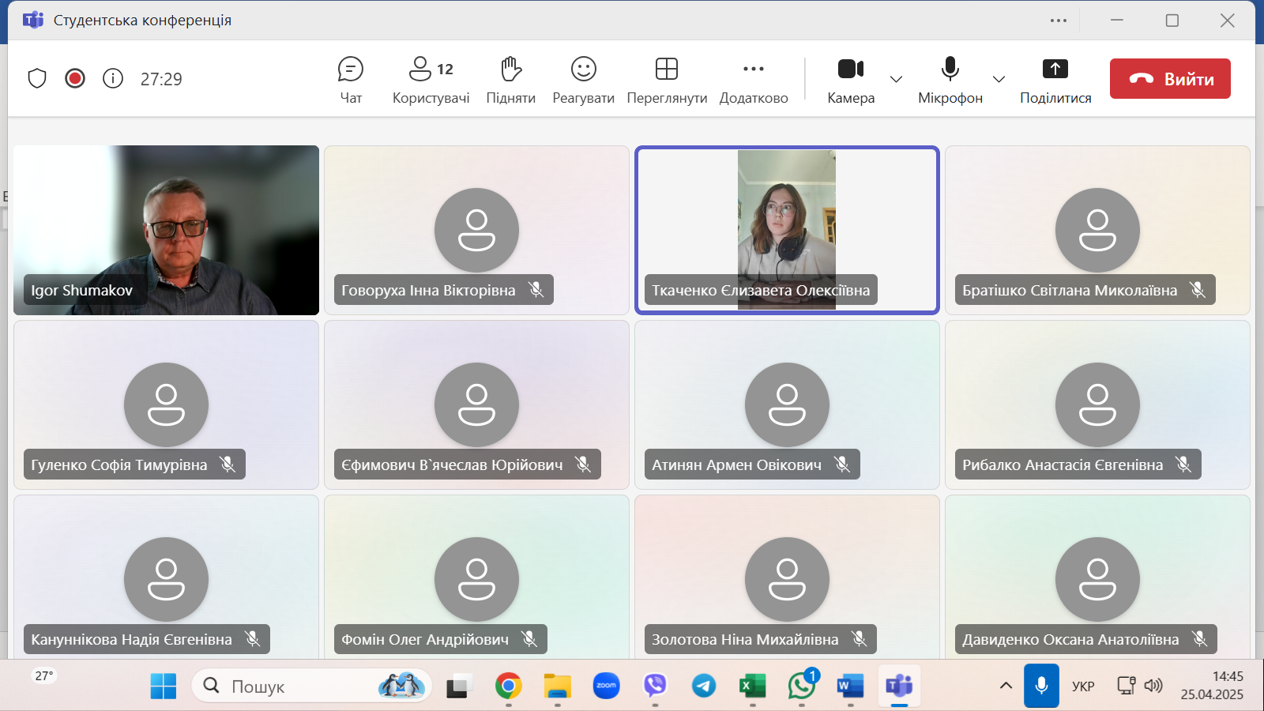Click muted mic icon for Золотова Ніна Михайлівна
1264x711 pixels.
(860, 639)
